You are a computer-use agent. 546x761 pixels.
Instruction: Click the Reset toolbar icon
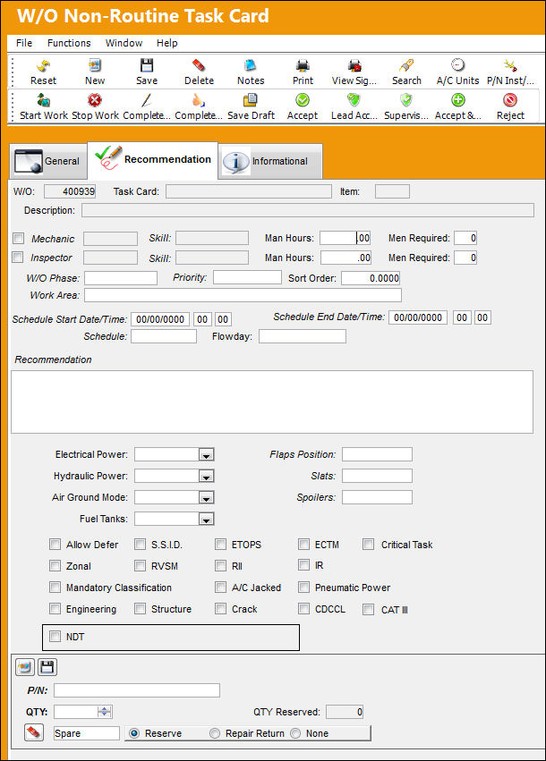(43, 65)
